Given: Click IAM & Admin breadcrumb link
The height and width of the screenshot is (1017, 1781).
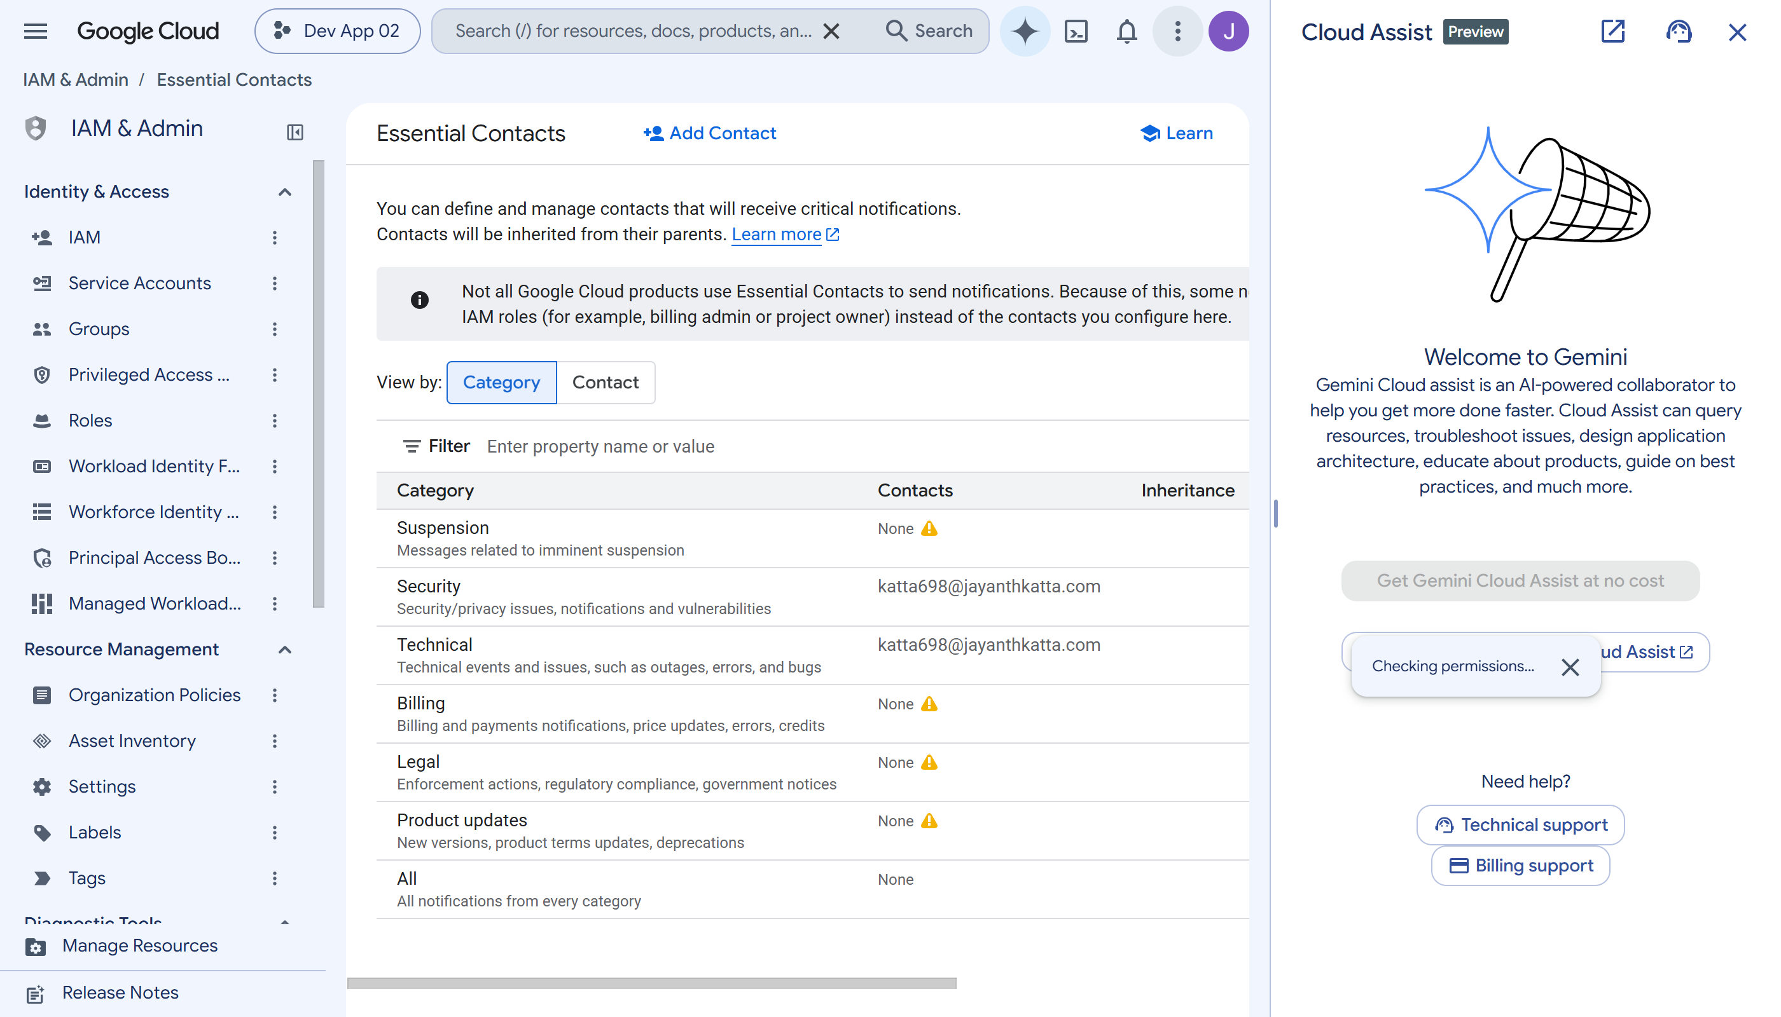Looking at the screenshot, I should tap(76, 79).
